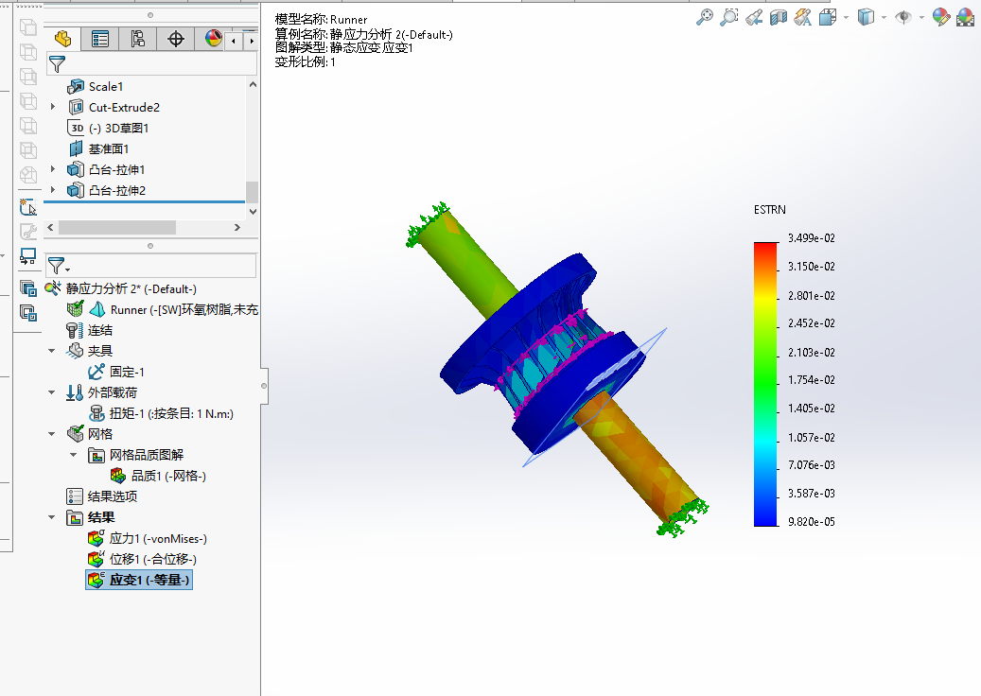The image size is (981, 696).
Task: Open the View Orientation dropdown arrow
Action: pyautogui.click(x=846, y=18)
